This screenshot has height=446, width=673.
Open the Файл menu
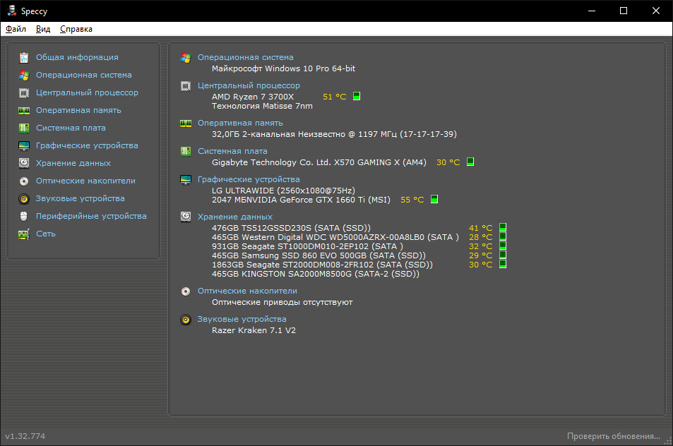pyautogui.click(x=16, y=29)
